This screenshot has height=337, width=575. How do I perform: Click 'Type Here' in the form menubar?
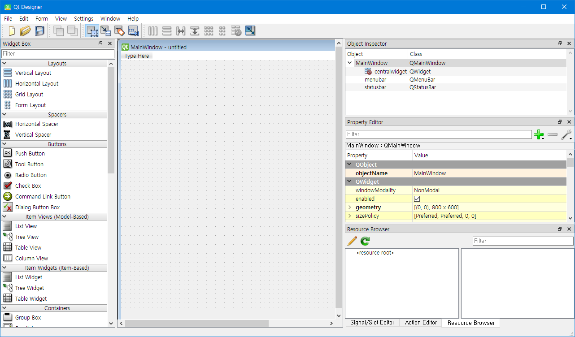(137, 56)
